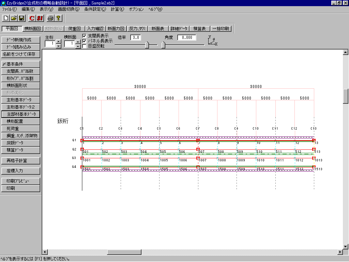Click the Print toolbar icon

pos(50,18)
